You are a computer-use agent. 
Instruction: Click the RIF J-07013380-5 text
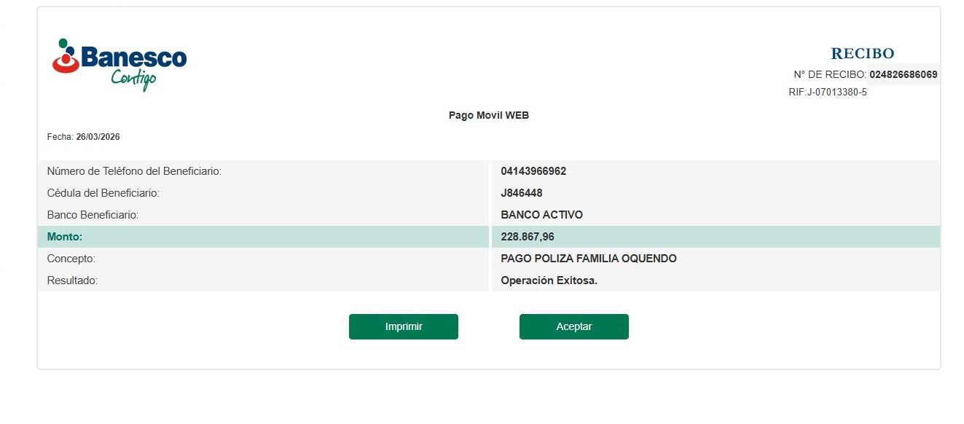pyautogui.click(x=827, y=93)
